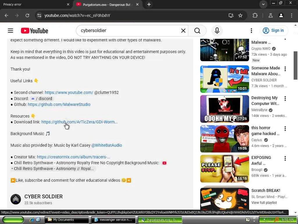Close the Privacy error tab
The height and width of the screenshot is (224, 298).
pyautogui.click(x=68, y=4)
